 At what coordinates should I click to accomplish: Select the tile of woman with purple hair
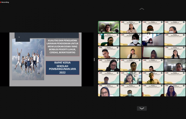pos(175,90)
